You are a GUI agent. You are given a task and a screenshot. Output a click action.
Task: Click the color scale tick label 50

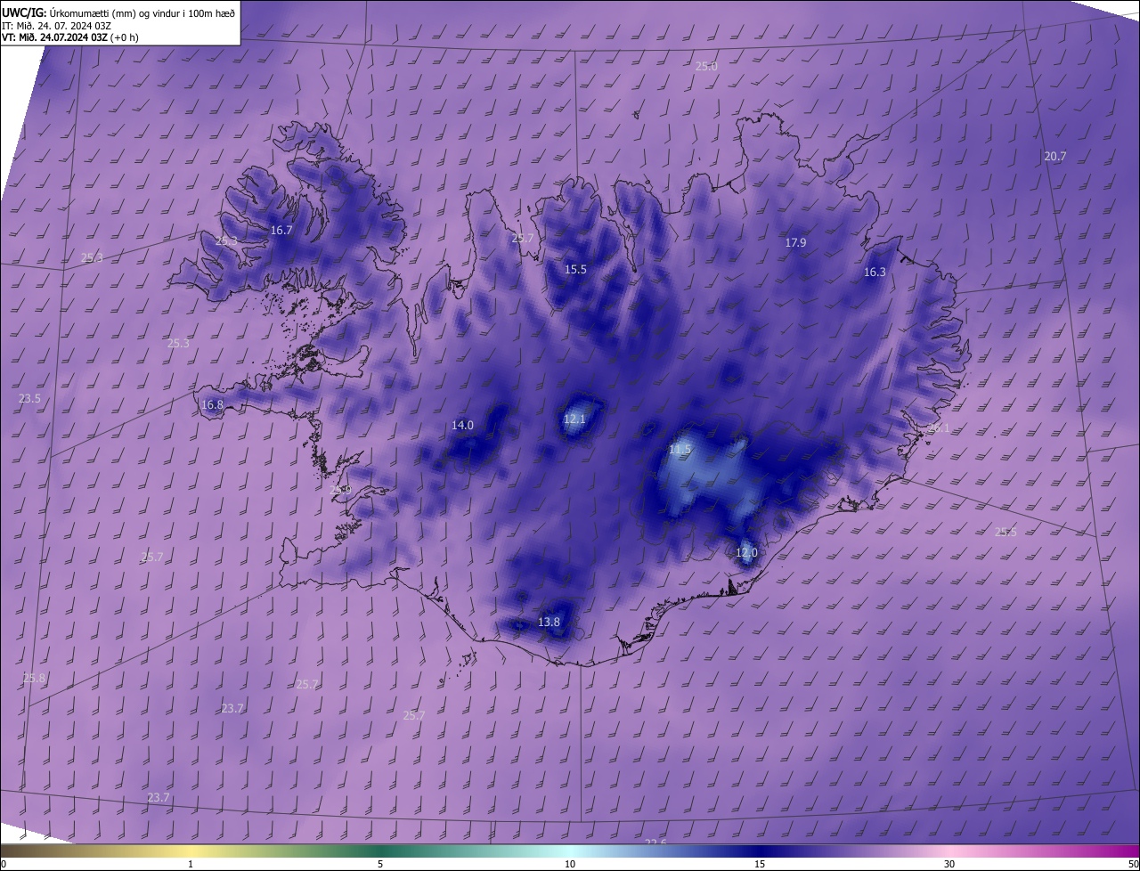(x=1133, y=864)
